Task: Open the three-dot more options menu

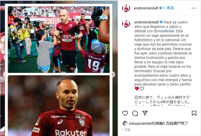Action: point(193,8)
